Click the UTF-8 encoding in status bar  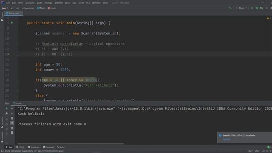pos(264,151)
